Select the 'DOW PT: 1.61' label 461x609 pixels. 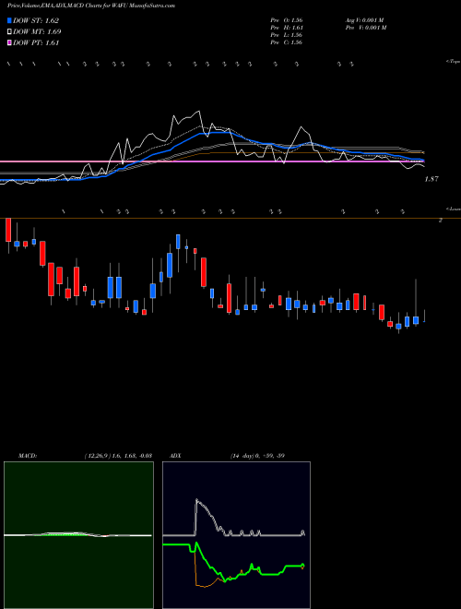pos(36,42)
